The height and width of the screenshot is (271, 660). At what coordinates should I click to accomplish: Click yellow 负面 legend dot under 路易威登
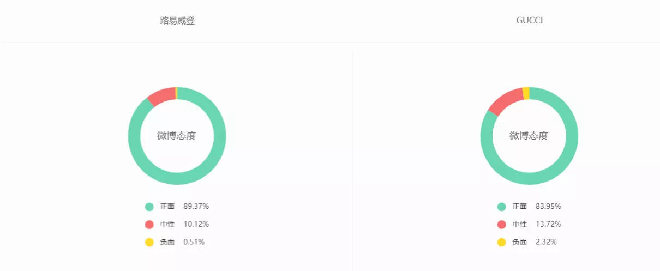(x=149, y=242)
